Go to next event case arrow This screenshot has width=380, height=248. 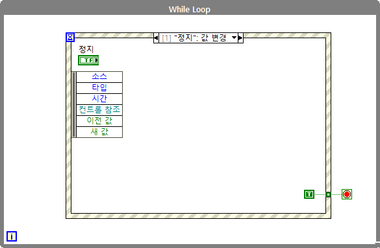point(240,38)
